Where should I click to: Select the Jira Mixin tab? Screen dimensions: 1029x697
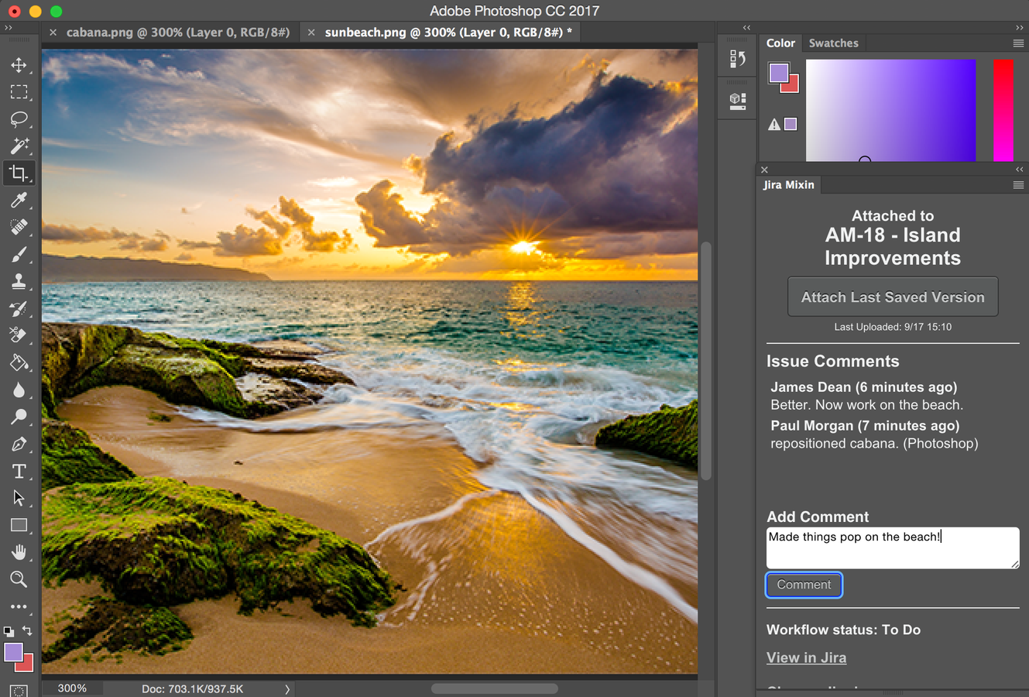click(x=788, y=185)
